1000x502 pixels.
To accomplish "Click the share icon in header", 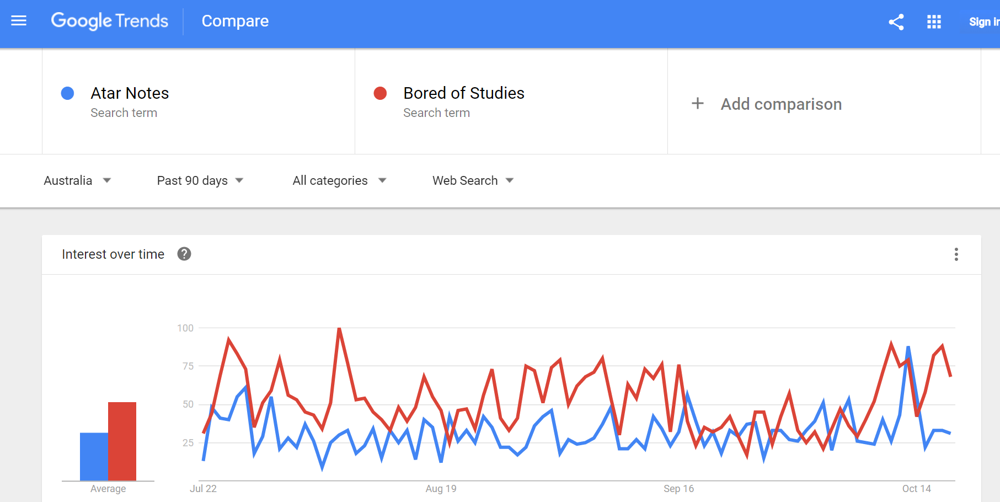I will (x=896, y=22).
